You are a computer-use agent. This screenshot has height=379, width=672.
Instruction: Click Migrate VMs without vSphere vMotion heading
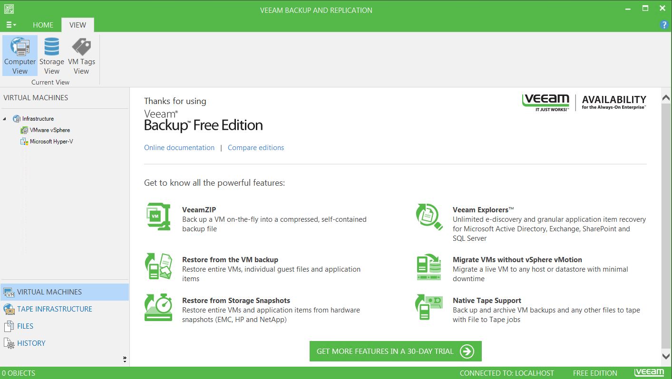coord(517,260)
